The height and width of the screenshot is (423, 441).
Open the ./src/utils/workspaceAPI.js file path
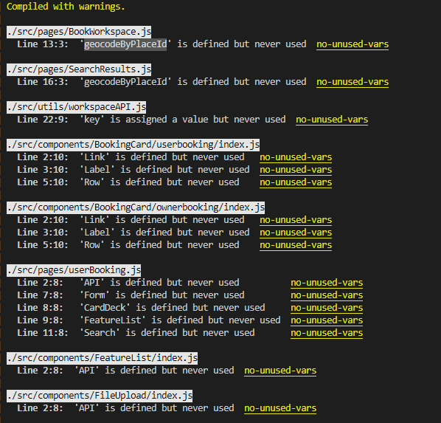click(76, 107)
